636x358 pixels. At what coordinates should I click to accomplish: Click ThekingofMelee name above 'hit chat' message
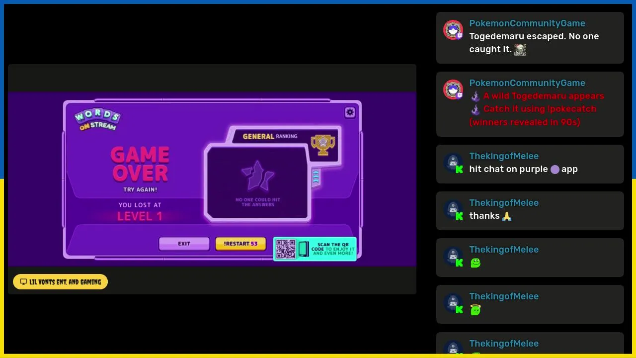[504, 156]
